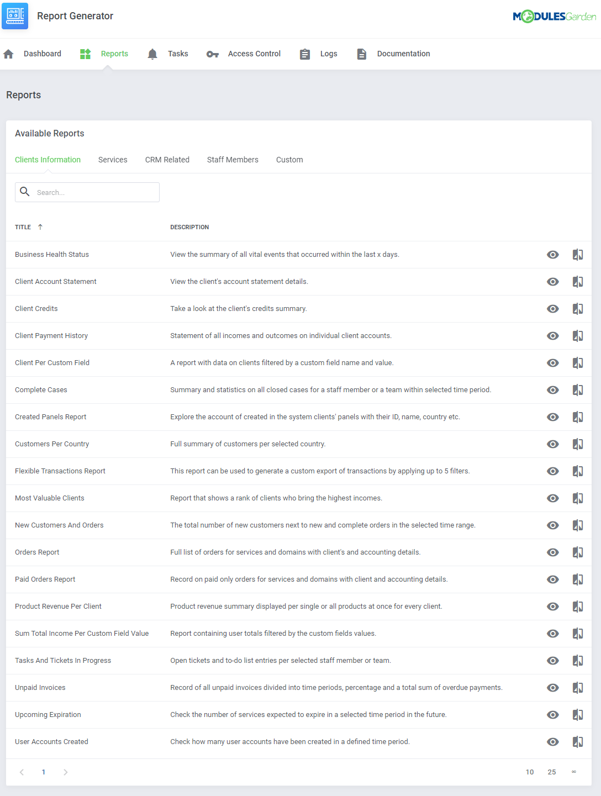Image resolution: width=601 pixels, height=796 pixels.
Task: Go to previous page arrow
Action: [22, 772]
